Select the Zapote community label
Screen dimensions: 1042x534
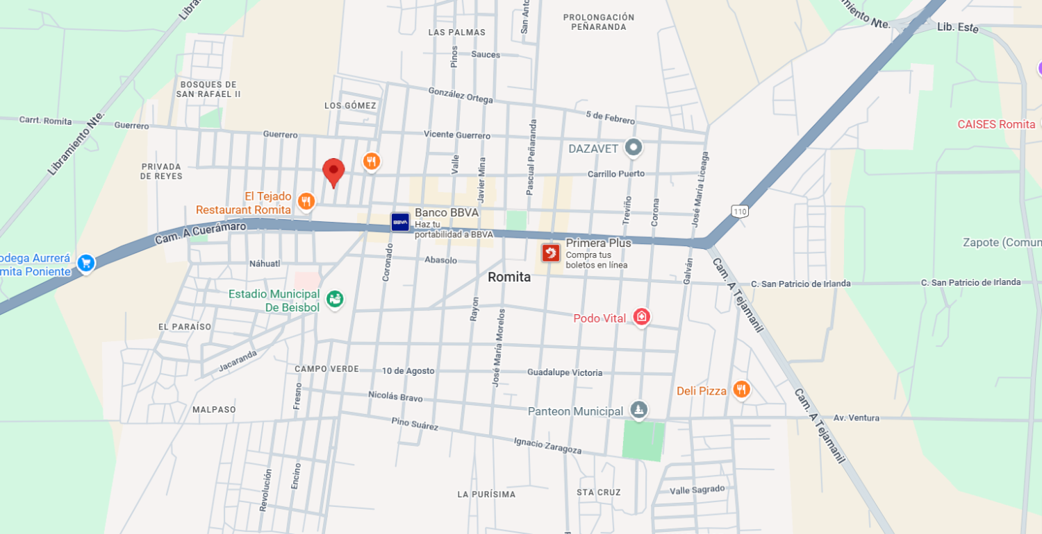[1002, 242]
